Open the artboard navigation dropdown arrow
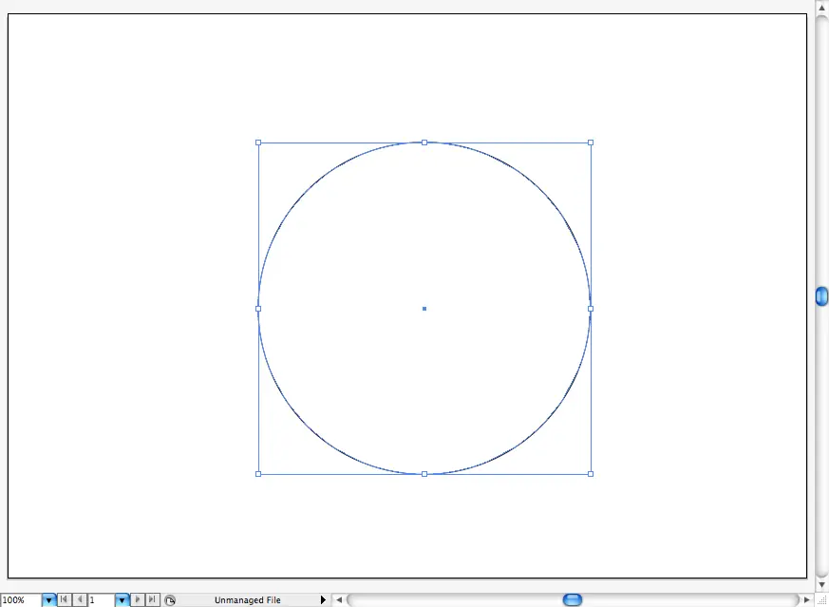 point(122,600)
